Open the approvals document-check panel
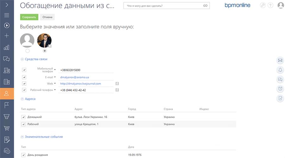The image size is (285, 158). coord(280,98)
